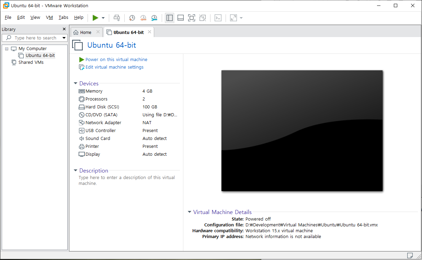Screen dimensions: 422x260
Task: Open the stretch display dropdown arrow
Action: [241, 18]
